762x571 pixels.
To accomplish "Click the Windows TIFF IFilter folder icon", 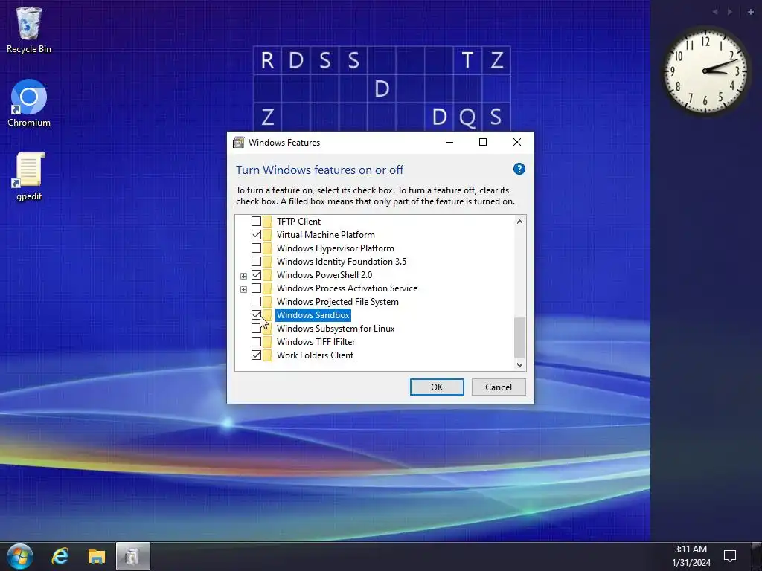I will pyautogui.click(x=267, y=342).
